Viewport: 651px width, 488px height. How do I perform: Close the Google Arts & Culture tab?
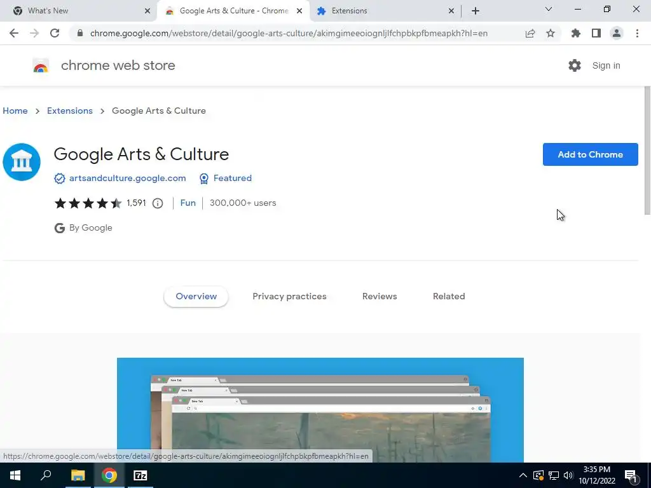pos(299,11)
